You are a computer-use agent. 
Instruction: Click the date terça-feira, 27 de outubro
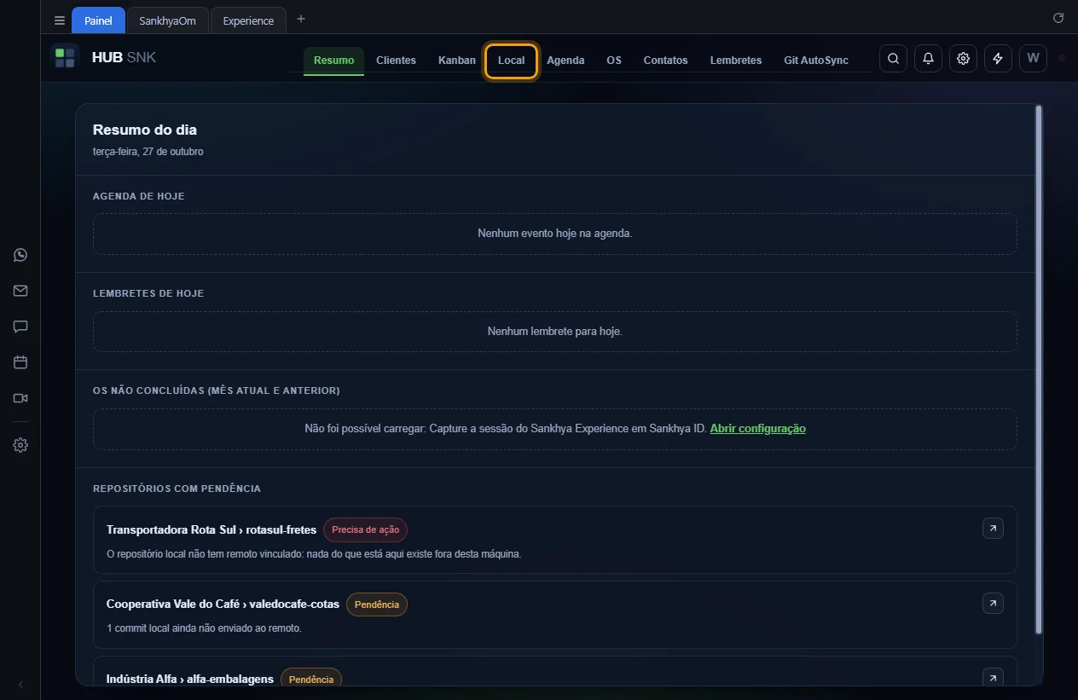(148, 152)
